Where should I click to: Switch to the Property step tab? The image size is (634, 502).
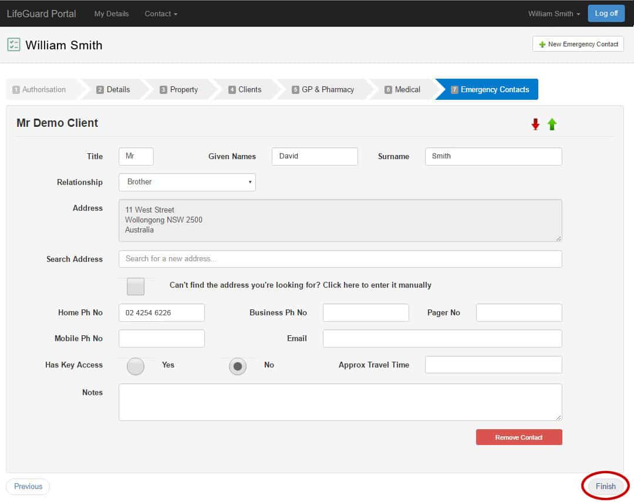179,89
